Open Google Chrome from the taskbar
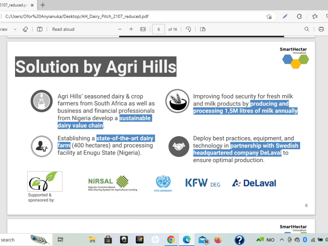The width and height of the screenshot is (328, 246). (x=171, y=240)
